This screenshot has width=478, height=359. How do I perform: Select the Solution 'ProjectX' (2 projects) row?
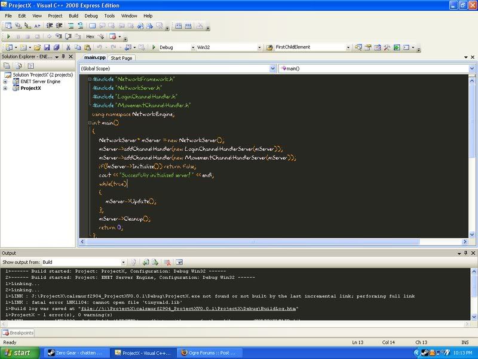point(39,75)
